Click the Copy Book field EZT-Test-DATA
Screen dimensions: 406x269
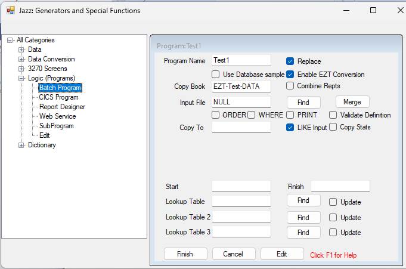coord(241,86)
